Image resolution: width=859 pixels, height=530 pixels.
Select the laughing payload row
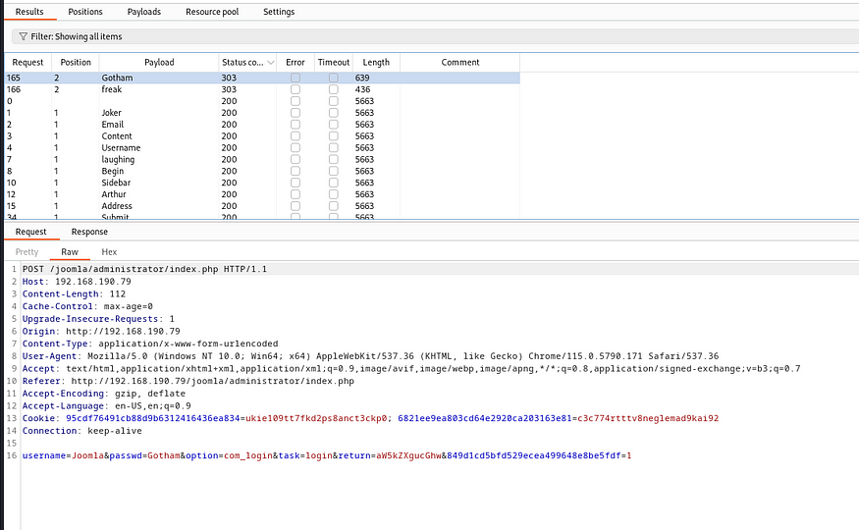click(262, 159)
